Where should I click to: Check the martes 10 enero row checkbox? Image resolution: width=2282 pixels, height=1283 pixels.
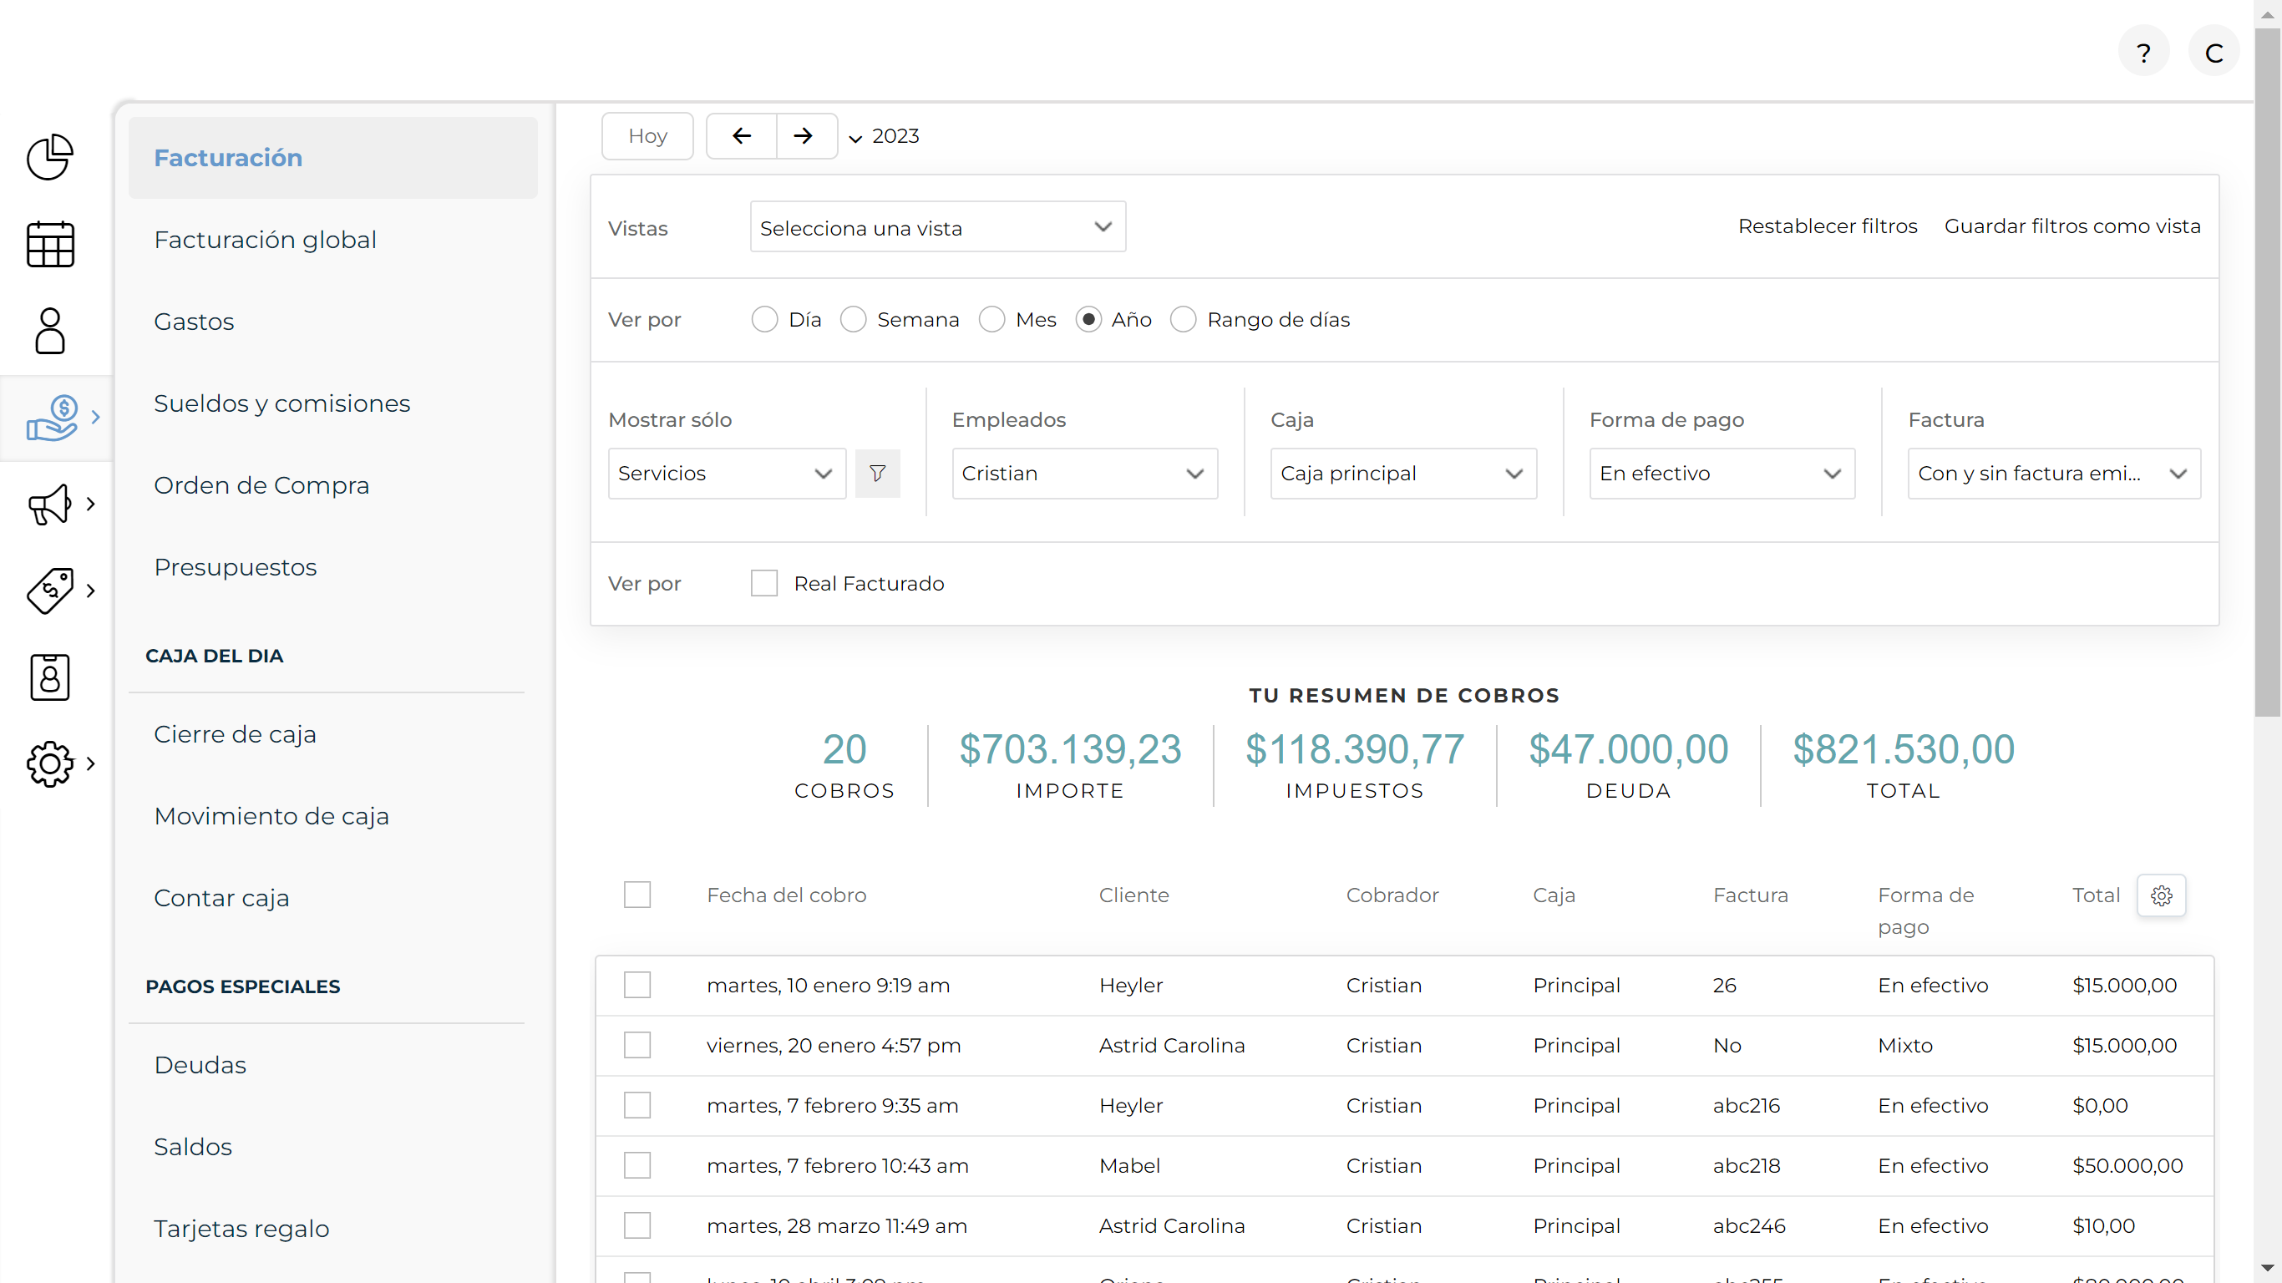click(637, 986)
